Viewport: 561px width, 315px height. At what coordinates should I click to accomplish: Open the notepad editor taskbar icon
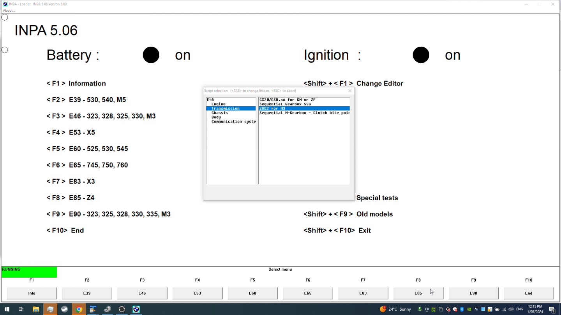tap(93, 309)
